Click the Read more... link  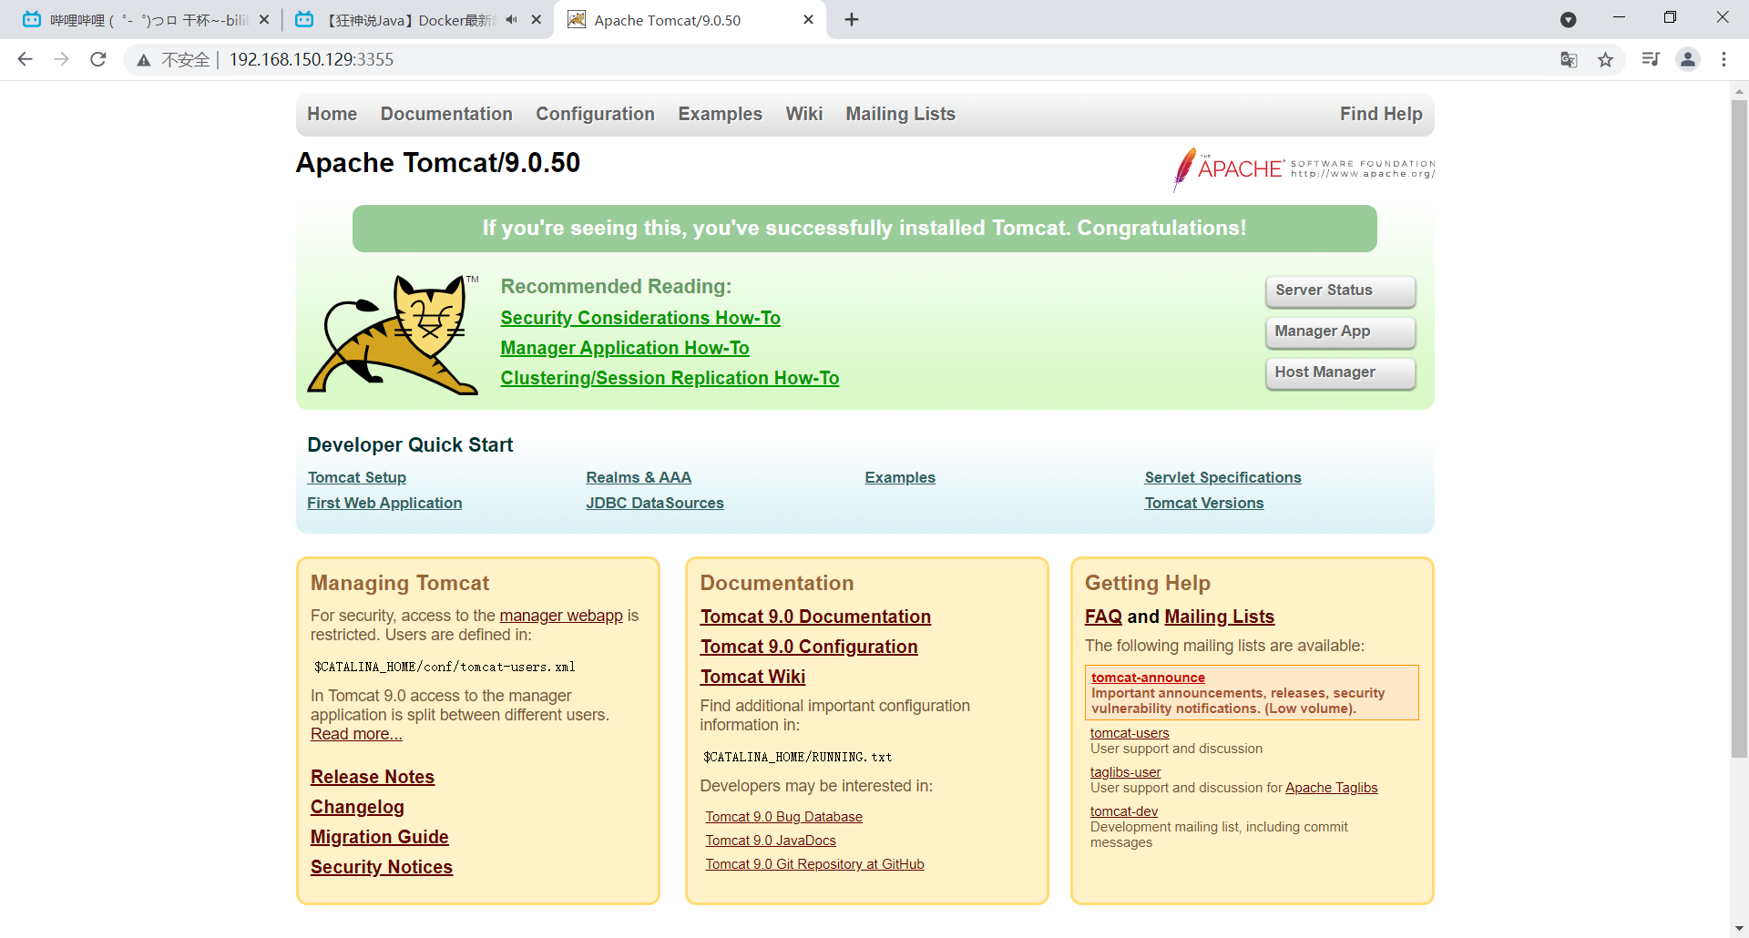(x=356, y=734)
